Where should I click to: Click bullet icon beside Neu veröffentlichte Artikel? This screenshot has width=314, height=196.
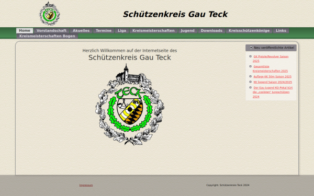click(x=251, y=48)
